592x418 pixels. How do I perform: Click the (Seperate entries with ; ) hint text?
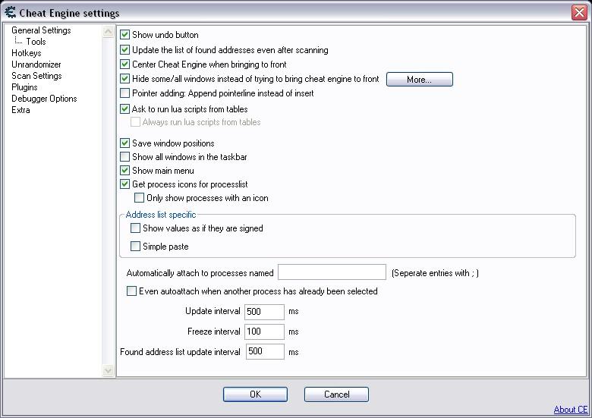(x=435, y=273)
